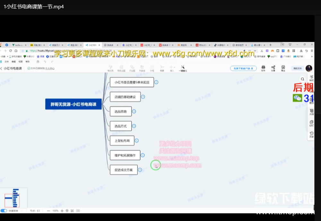321x221 pixels.
Task: Select node 小红书是否需要S单来起店
Action: coord(132,82)
